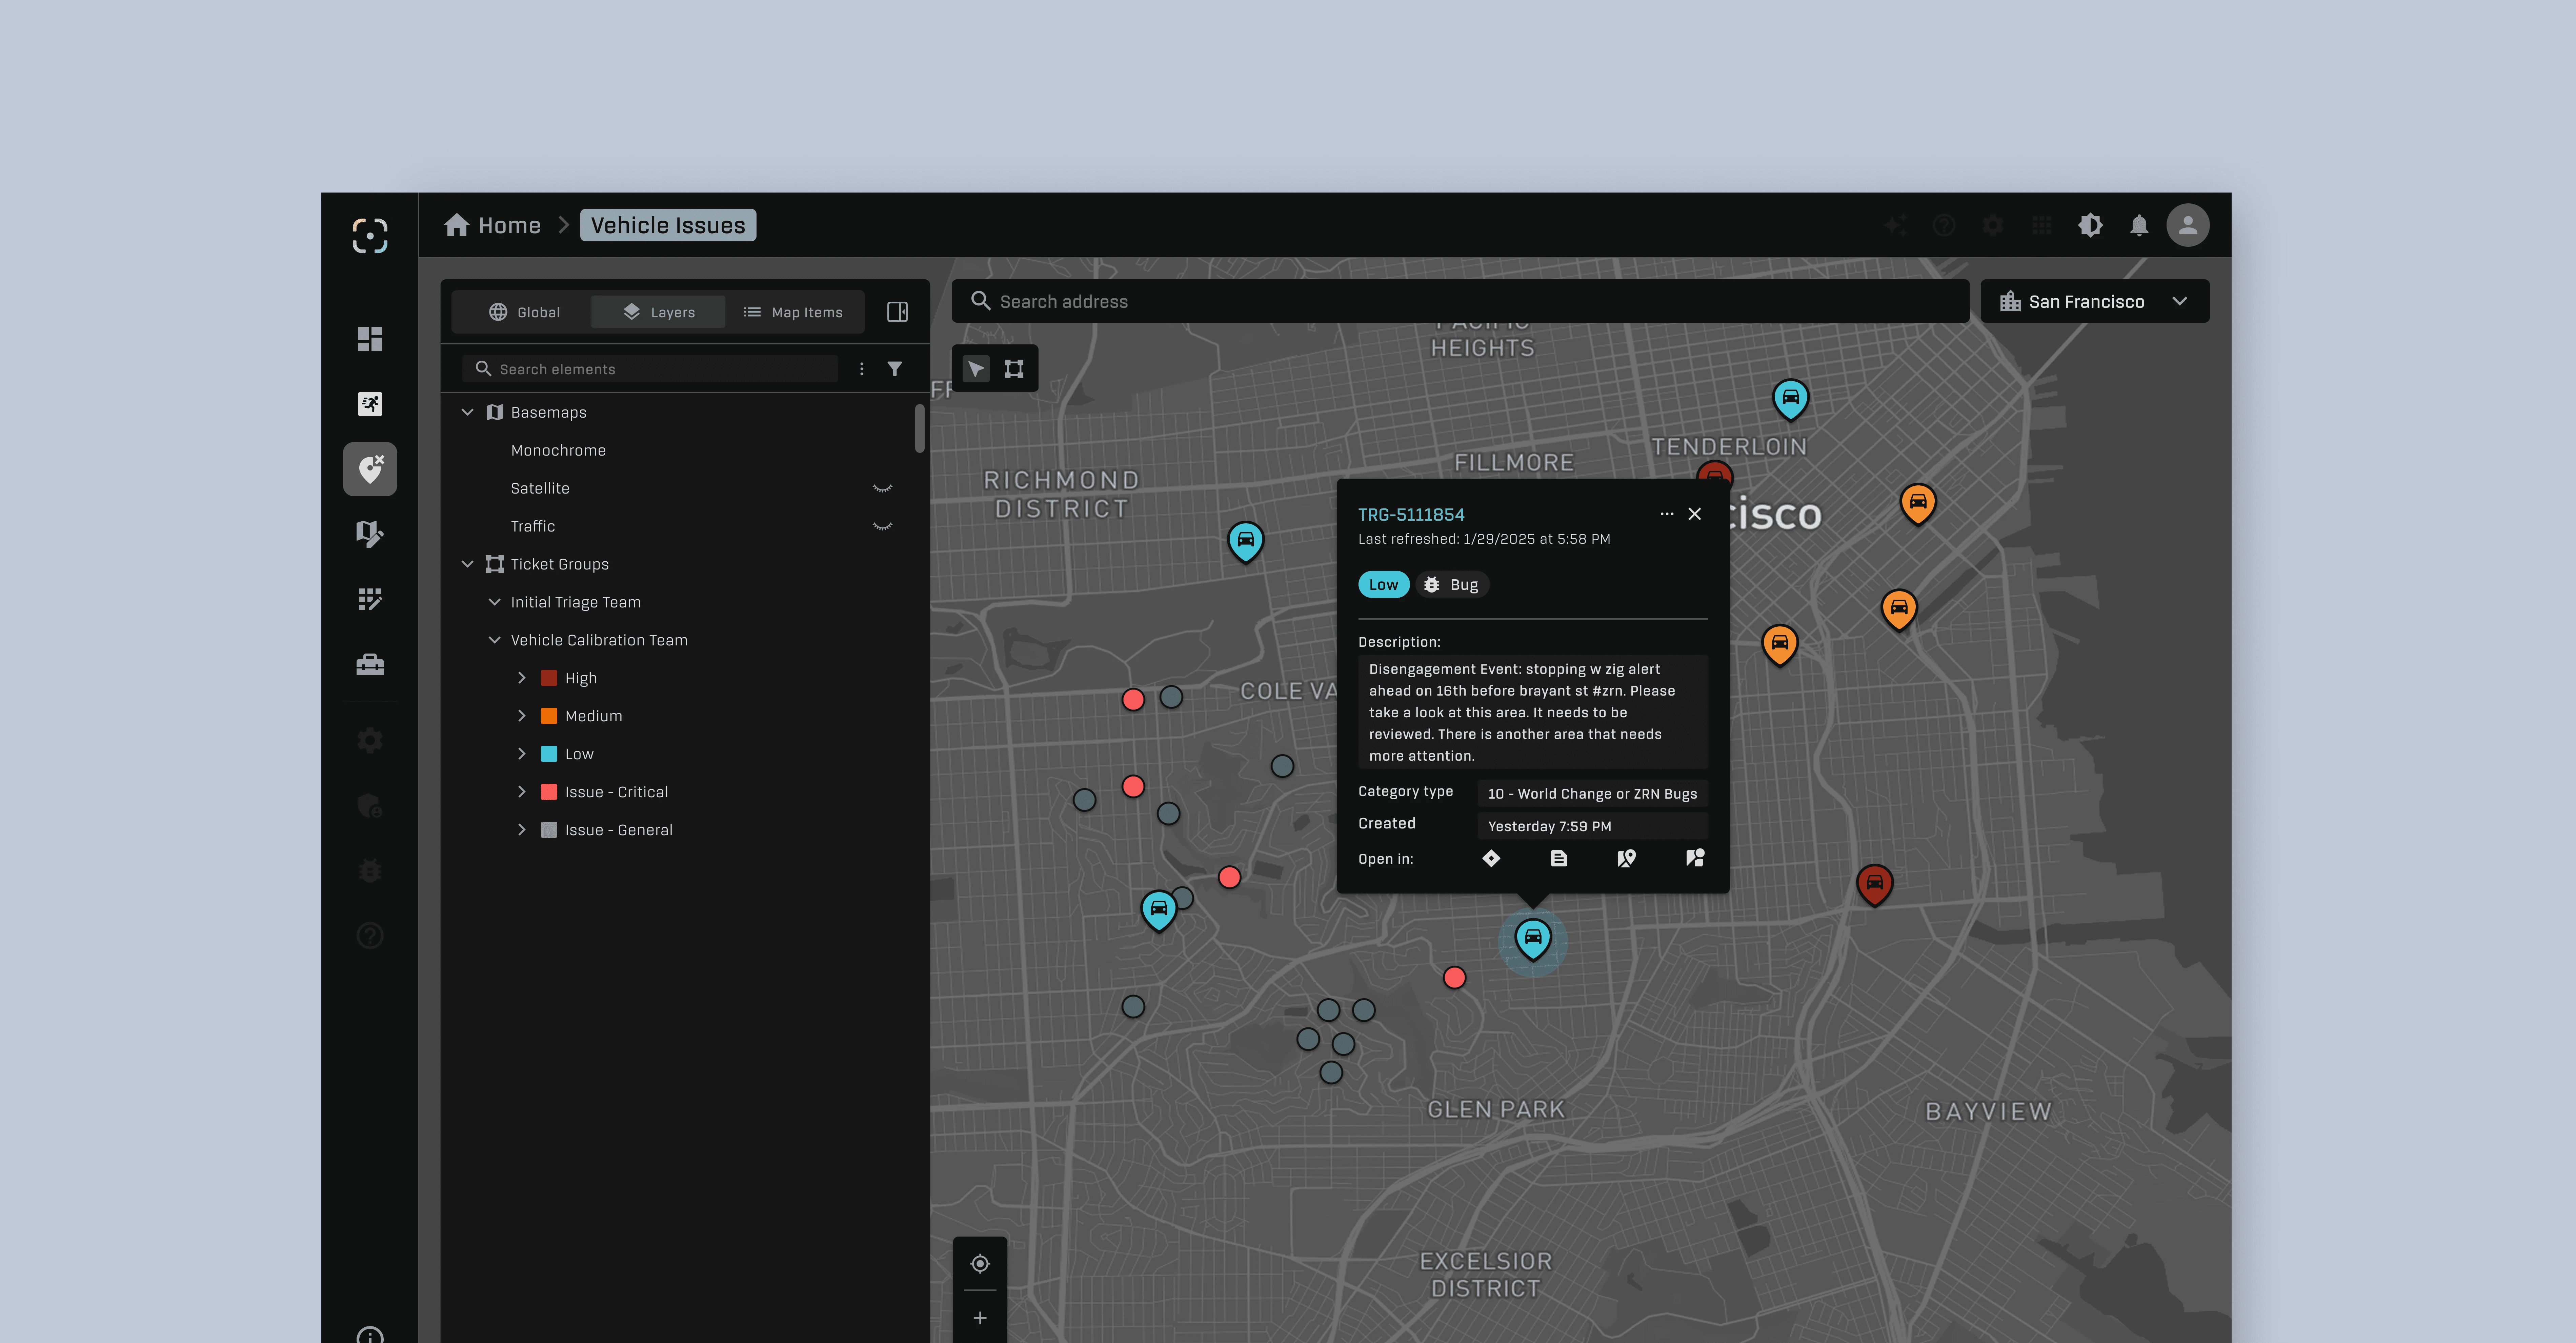Focus the Search address field
Image resolution: width=2576 pixels, height=1343 pixels.
(1460, 301)
